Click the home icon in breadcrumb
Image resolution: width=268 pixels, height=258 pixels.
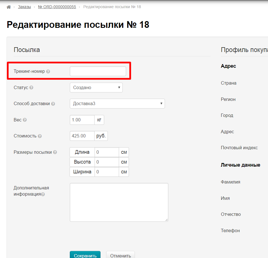point(8,7)
